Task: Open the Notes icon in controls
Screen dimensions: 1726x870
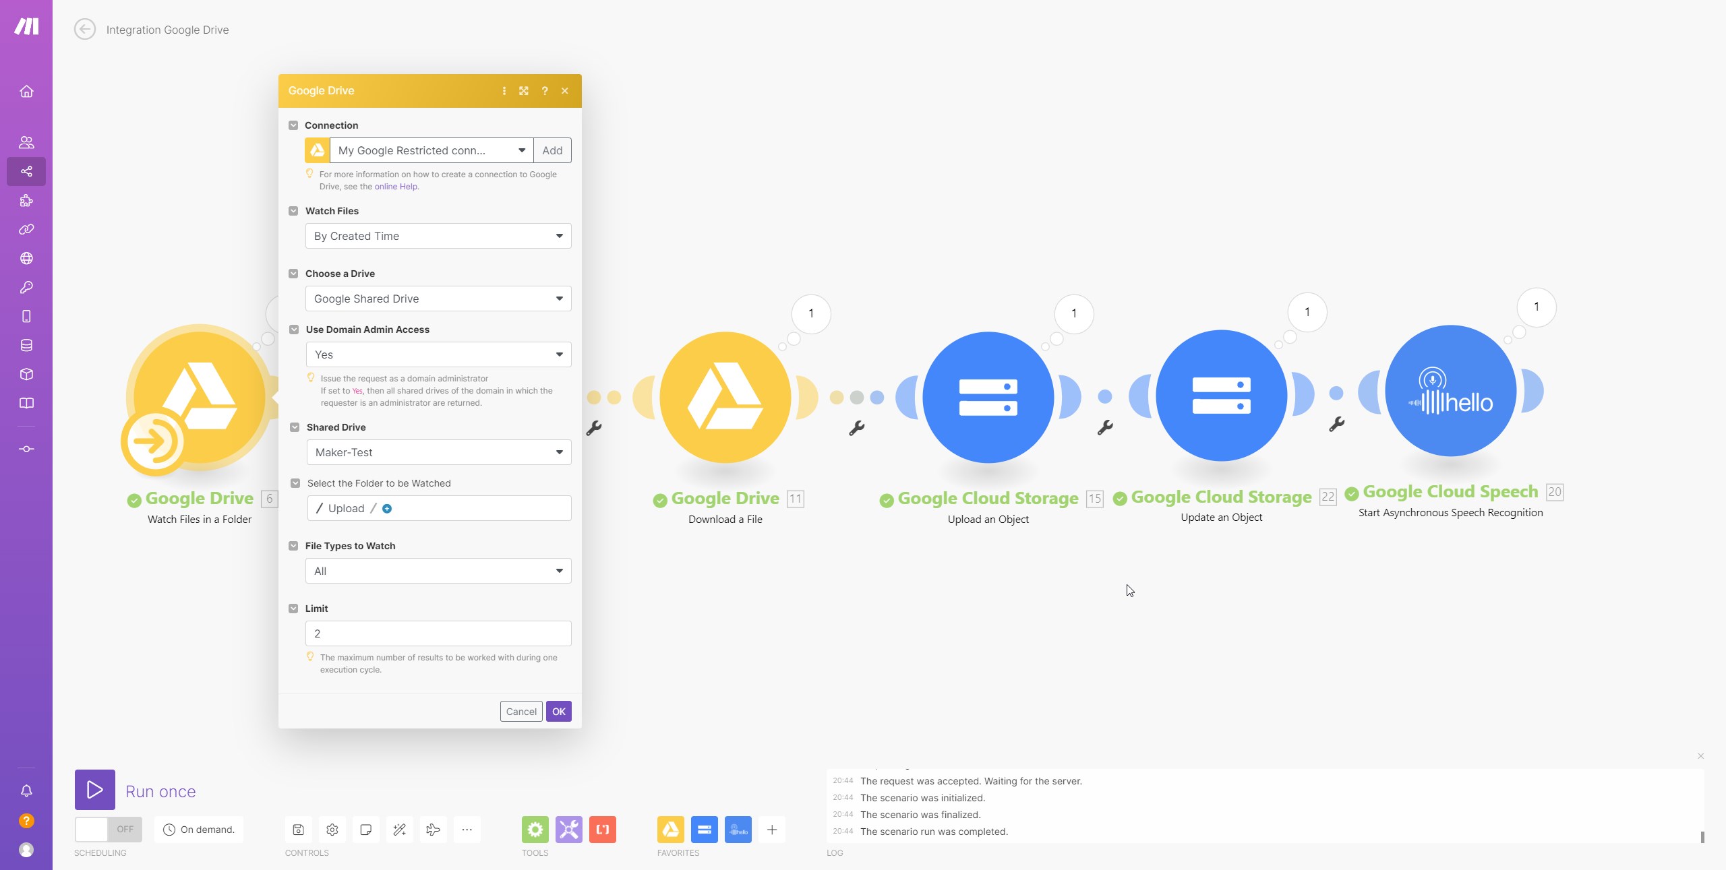Action: coord(366,830)
